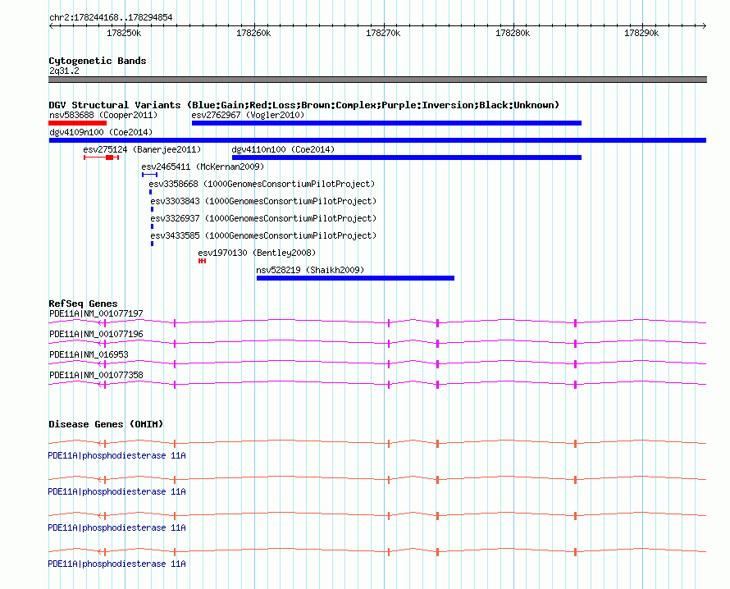Click the red box on esv275124 glyph

click(x=109, y=158)
